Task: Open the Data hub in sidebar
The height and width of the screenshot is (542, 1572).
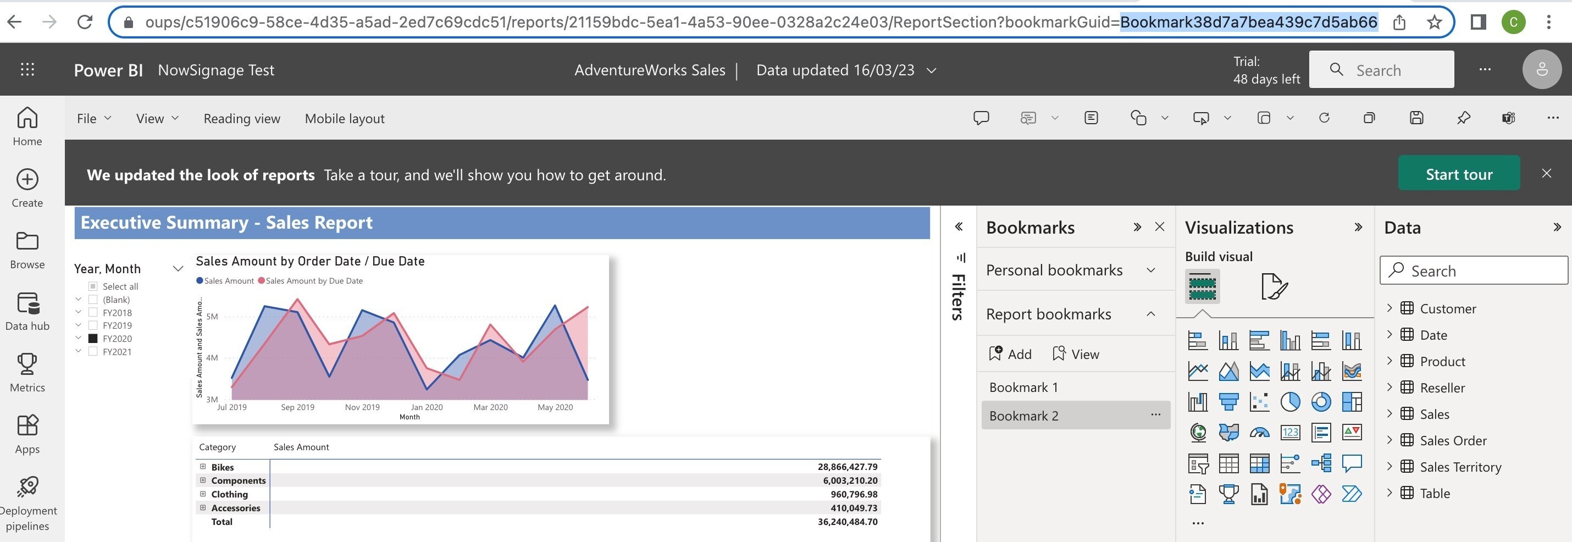Action: coord(27,311)
